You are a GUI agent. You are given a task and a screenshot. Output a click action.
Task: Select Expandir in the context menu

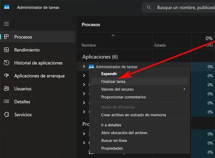(x=109, y=74)
